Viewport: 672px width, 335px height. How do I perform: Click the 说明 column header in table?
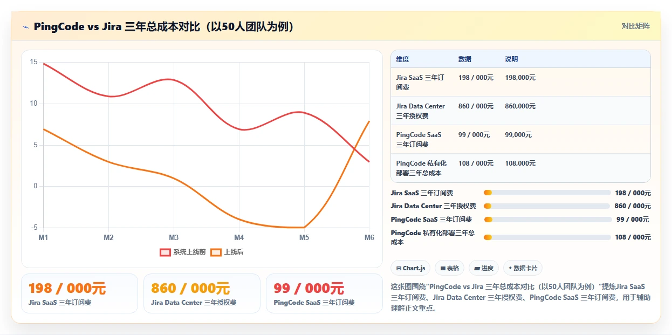coord(511,59)
